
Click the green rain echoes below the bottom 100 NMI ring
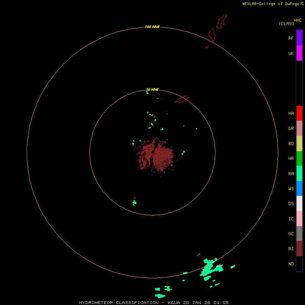click(x=163, y=292)
